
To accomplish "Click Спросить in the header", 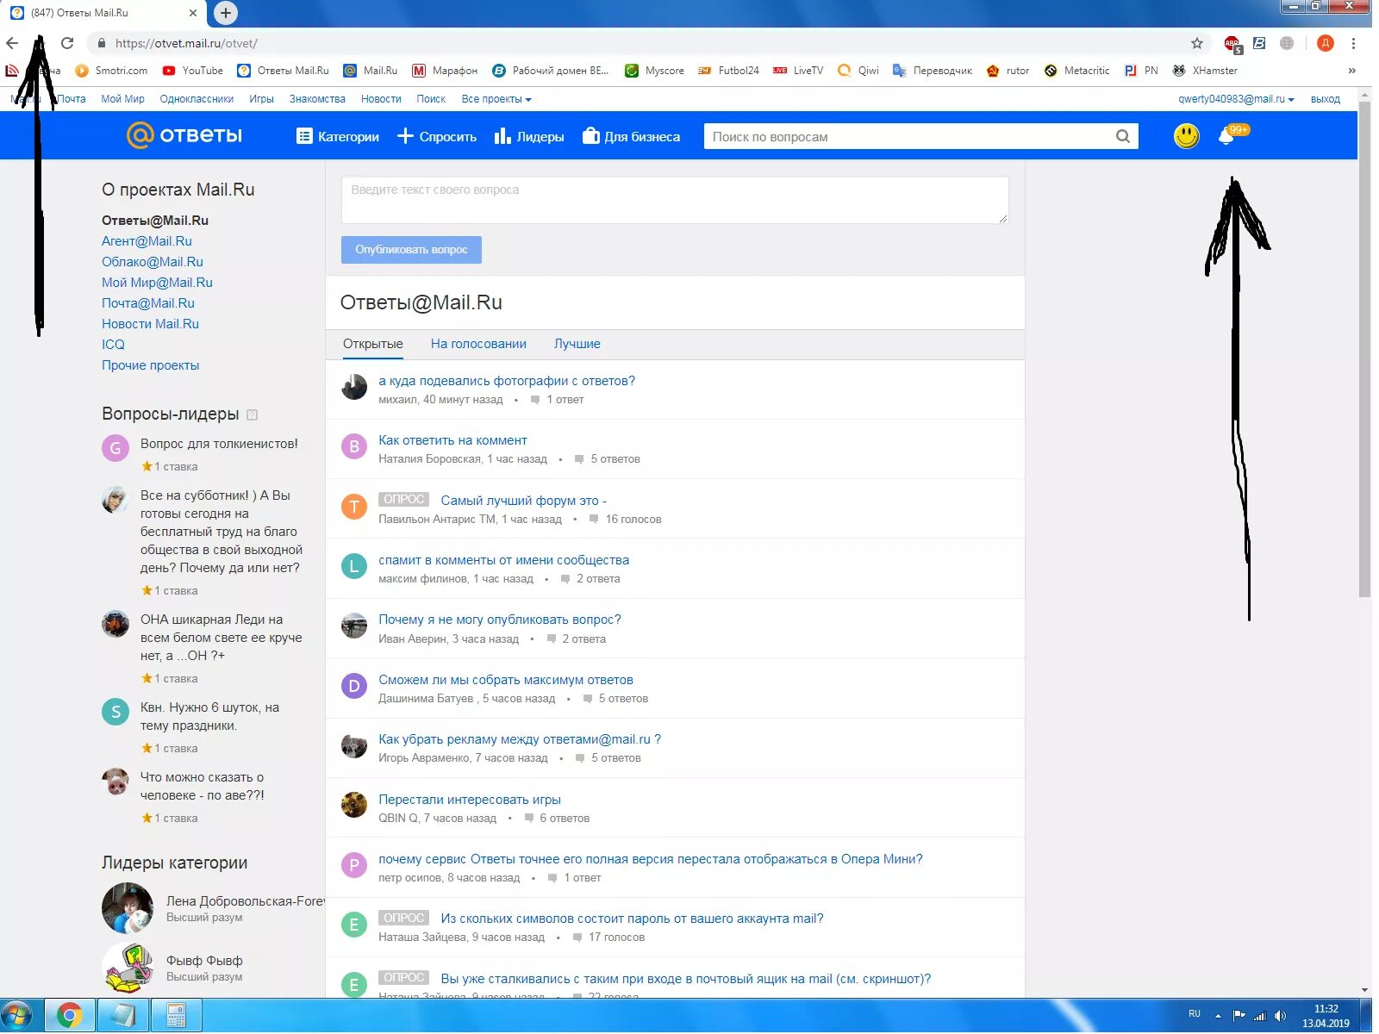I will point(437,136).
